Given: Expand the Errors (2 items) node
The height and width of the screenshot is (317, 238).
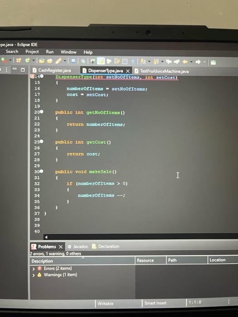Looking at the screenshot, I should coord(34,269).
